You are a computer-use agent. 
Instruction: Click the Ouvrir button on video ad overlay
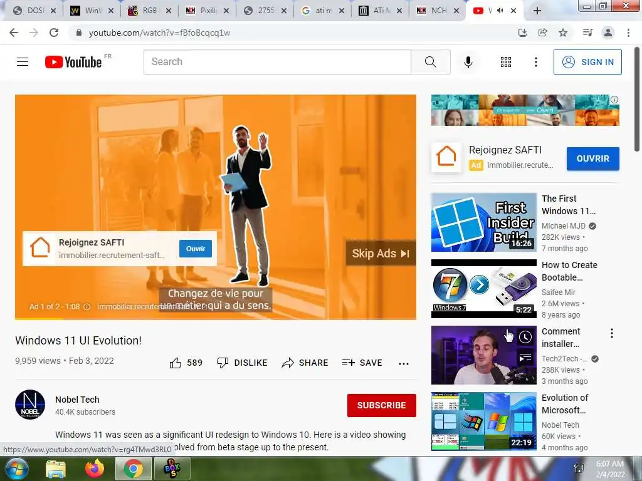point(196,249)
